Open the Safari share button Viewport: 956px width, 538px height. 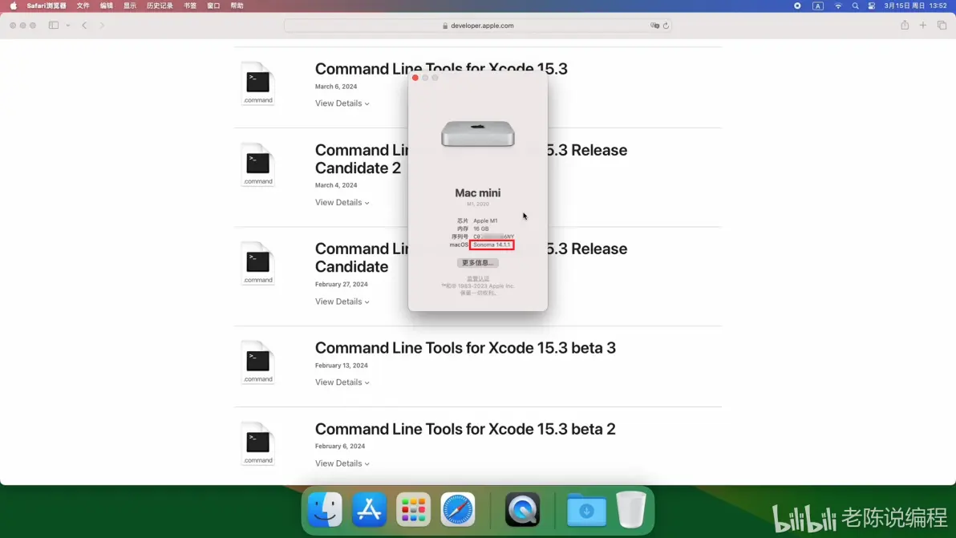(905, 25)
